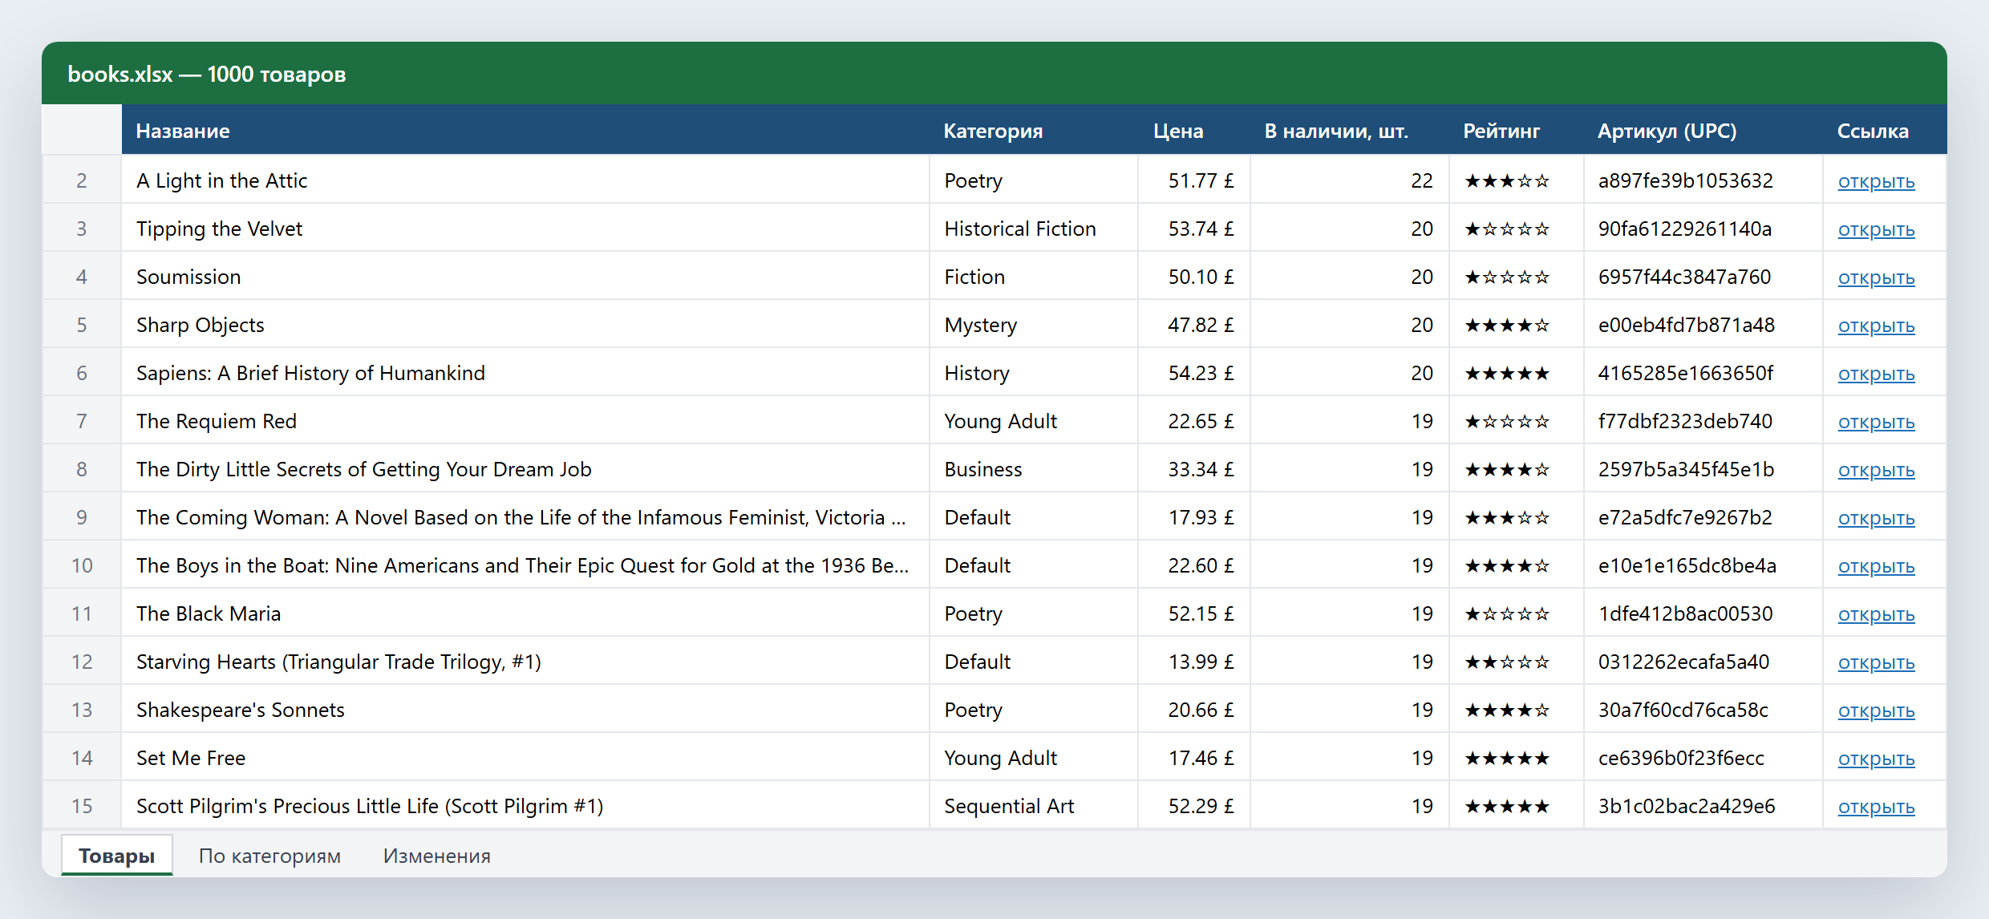
Task: Click the title cell "The Requiem Red"
Action: click(x=525, y=420)
